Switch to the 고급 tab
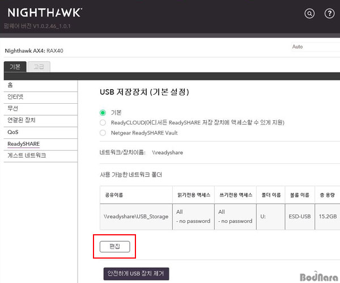Screen dimensions: 340x283 (x=39, y=66)
